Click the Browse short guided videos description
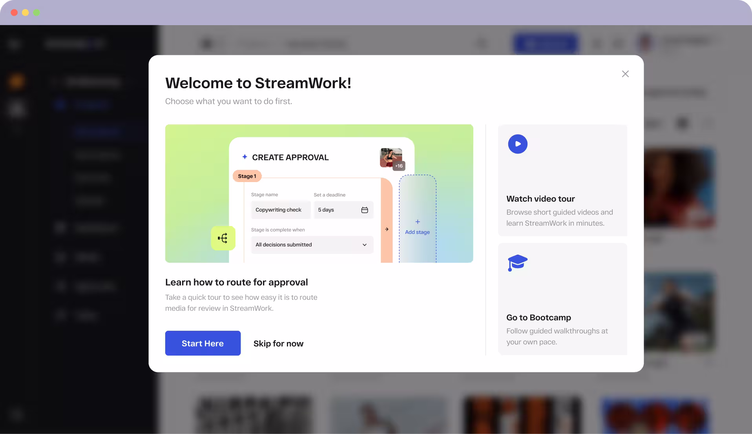The image size is (752, 434). pos(560,218)
